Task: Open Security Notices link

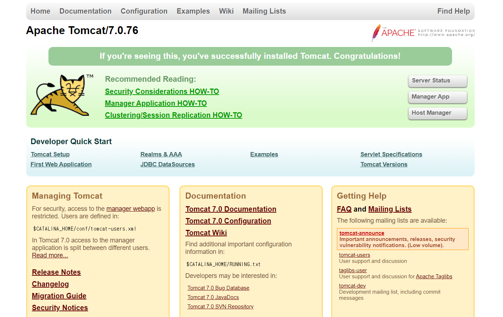Action: 60,308
